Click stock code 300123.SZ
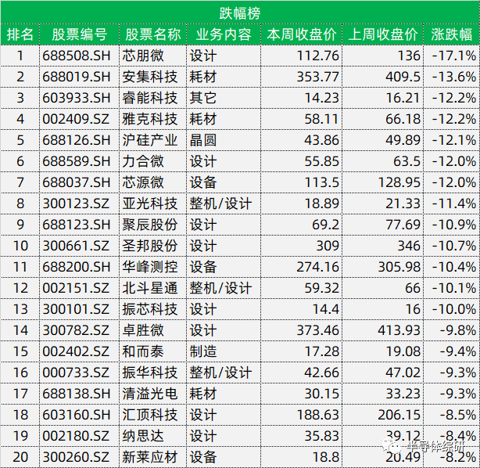480x468 pixels. pyautogui.click(x=76, y=203)
